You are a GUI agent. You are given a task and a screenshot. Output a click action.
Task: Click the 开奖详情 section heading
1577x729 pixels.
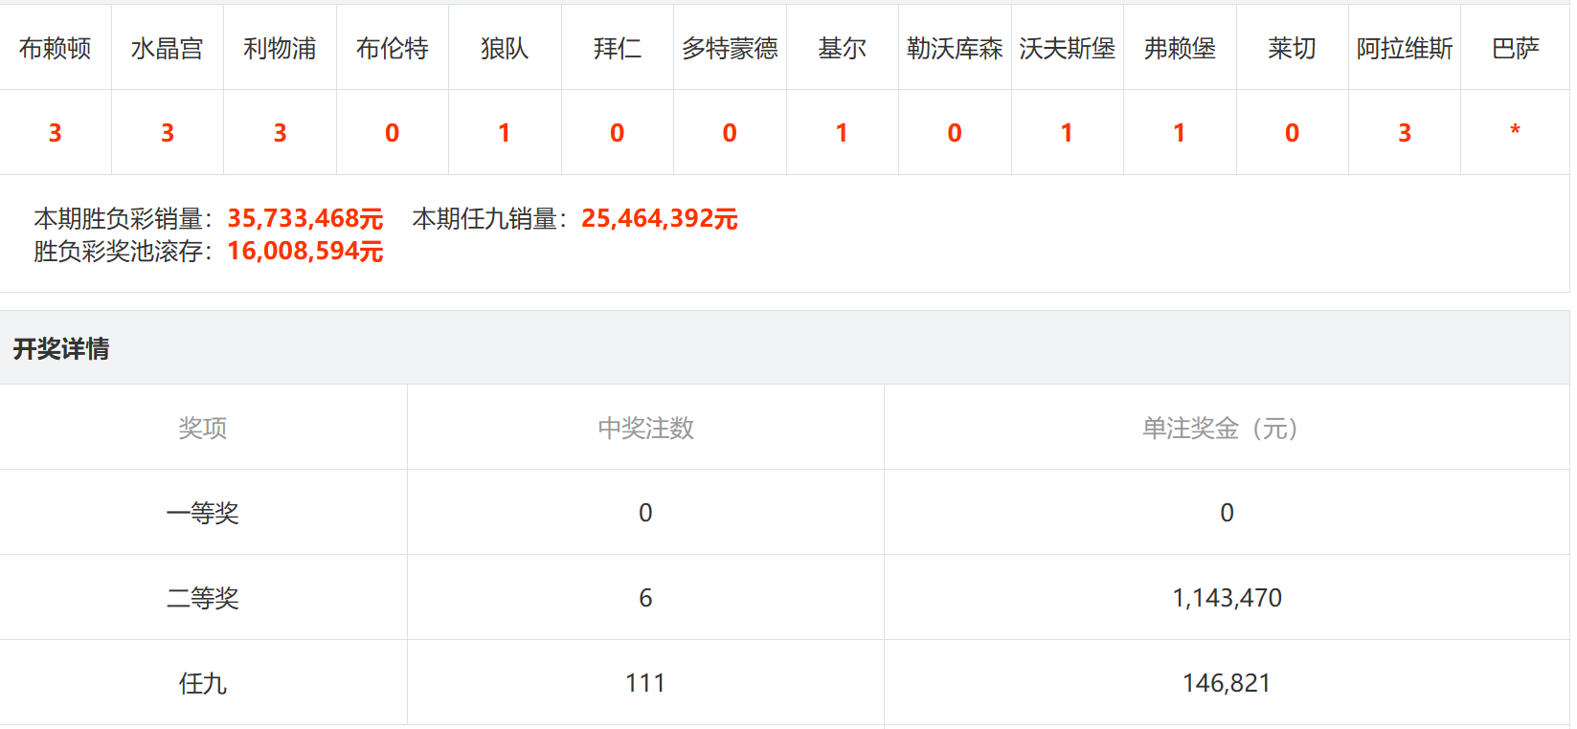61,348
